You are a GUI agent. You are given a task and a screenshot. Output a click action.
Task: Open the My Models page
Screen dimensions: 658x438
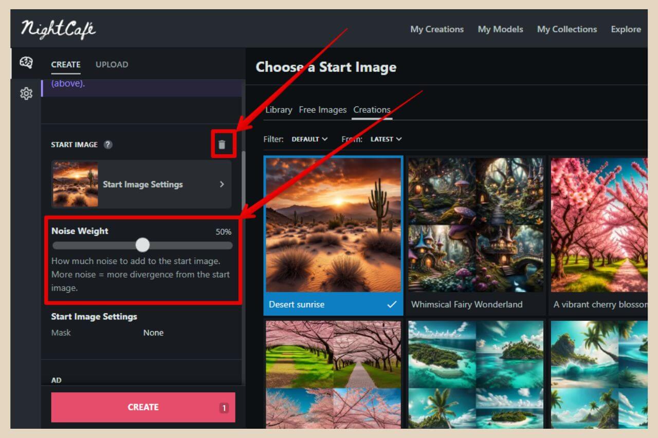[500, 29]
